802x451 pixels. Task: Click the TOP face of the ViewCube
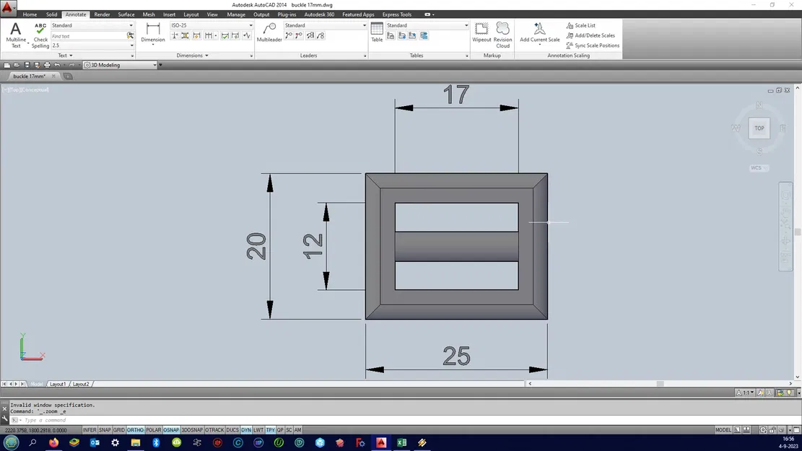759,128
